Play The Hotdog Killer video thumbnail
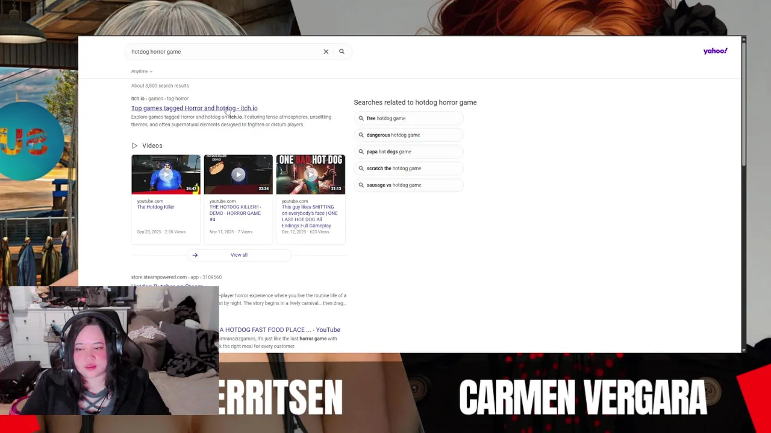This screenshot has width=771, height=433. 166,174
